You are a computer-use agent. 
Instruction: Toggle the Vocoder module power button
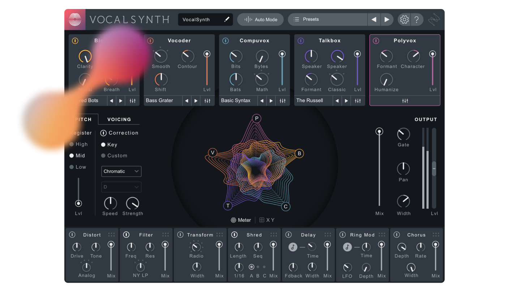150,41
